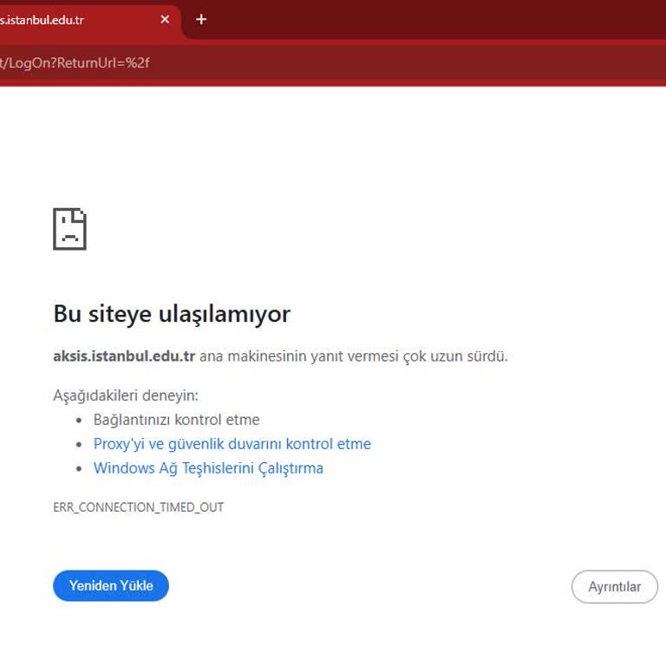
Task: Click the Aşağıdakileri deneyin: text
Action: coord(126,395)
